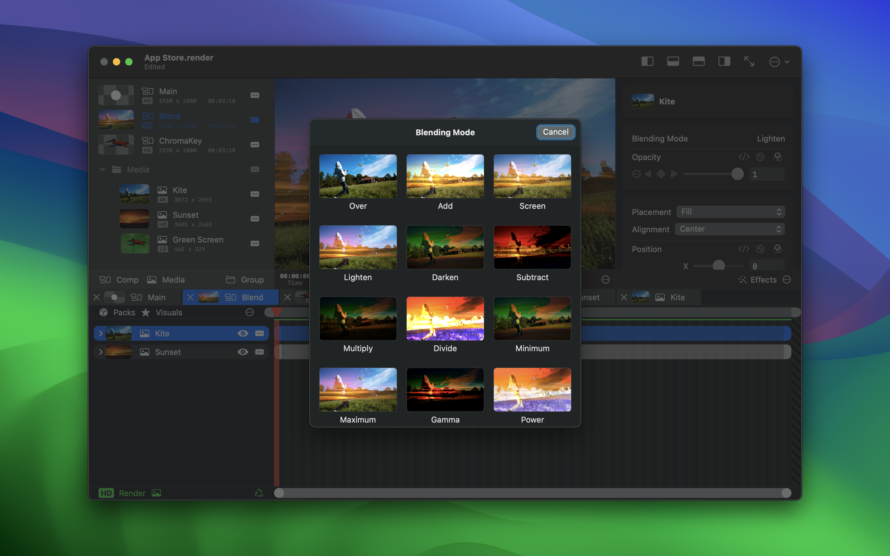890x556 pixels.
Task: Hide the Sunset layer with eye icon
Action: [x=242, y=352]
